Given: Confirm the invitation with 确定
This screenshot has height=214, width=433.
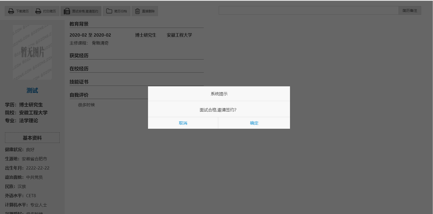Looking at the screenshot, I should pyautogui.click(x=254, y=123).
